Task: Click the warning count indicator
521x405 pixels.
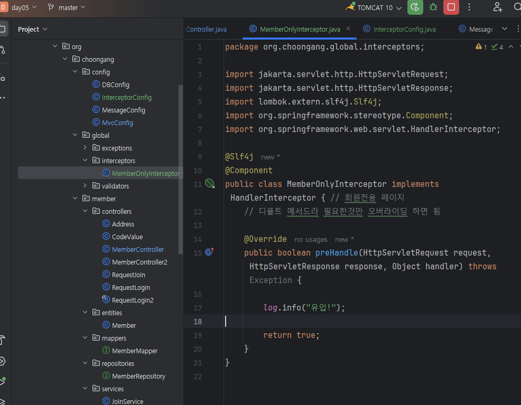Action: [x=481, y=47]
